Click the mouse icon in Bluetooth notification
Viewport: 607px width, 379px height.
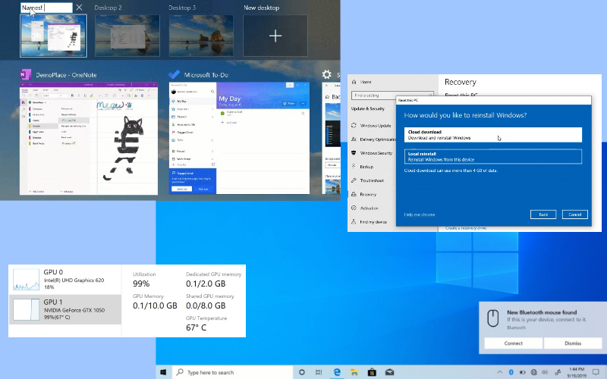[x=492, y=318]
